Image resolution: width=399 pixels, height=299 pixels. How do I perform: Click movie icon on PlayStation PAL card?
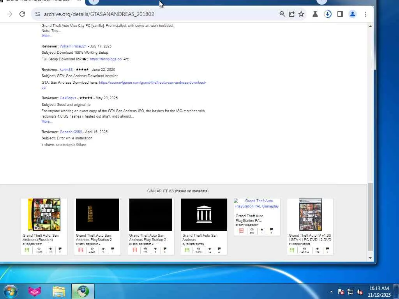[x=241, y=230]
